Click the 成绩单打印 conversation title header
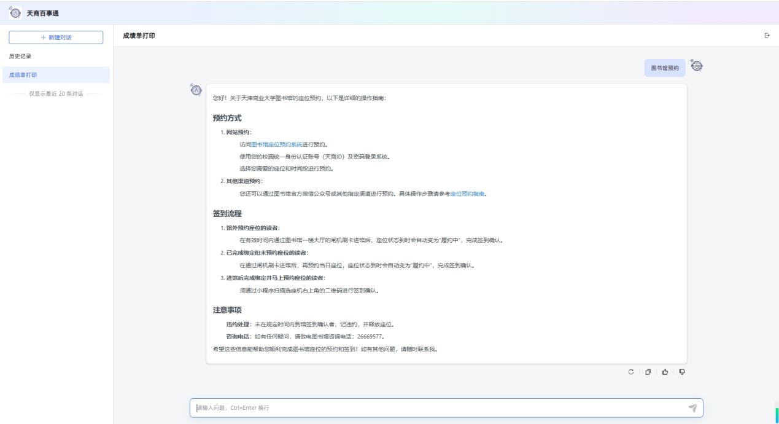The image size is (779, 424). (x=139, y=36)
